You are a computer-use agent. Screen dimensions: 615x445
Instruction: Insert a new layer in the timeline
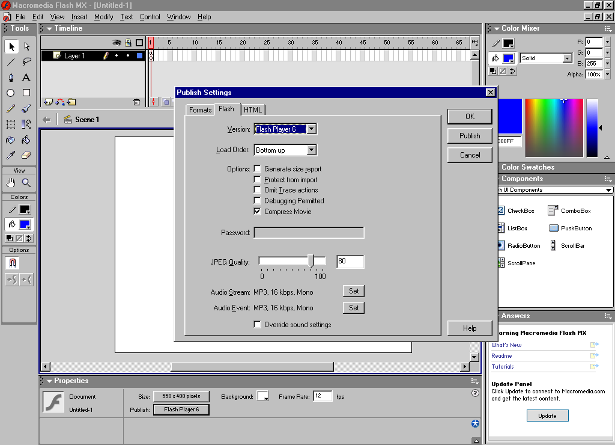coord(48,102)
